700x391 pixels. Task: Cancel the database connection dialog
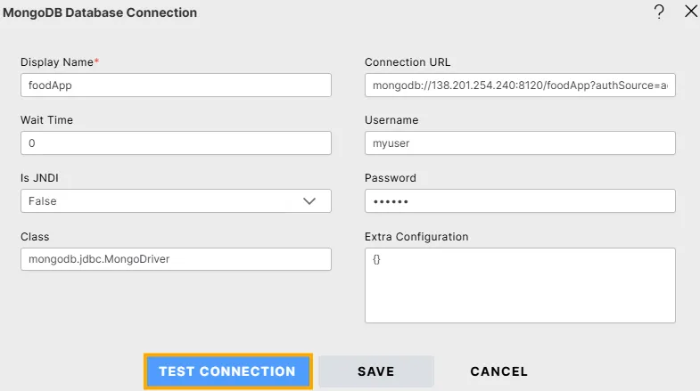pos(498,371)
